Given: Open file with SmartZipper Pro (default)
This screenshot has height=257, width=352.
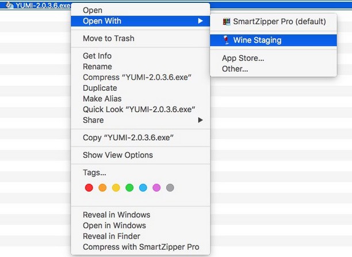Looking at the screenshot, I should (x=273, y=21).
